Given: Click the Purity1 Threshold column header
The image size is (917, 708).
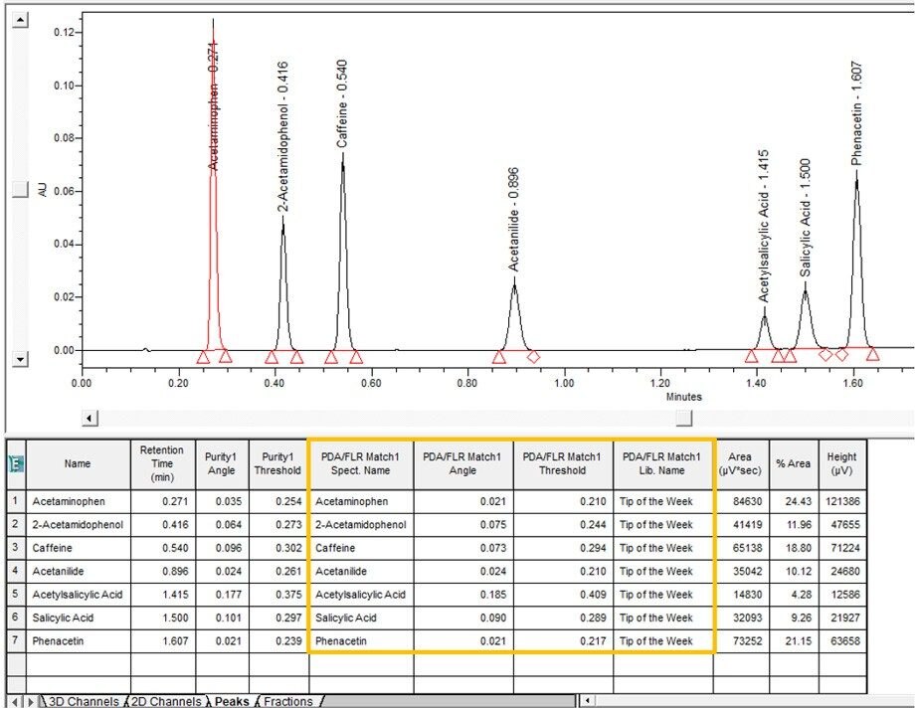Looking at the screenshot, I should [x=277, y=464].
